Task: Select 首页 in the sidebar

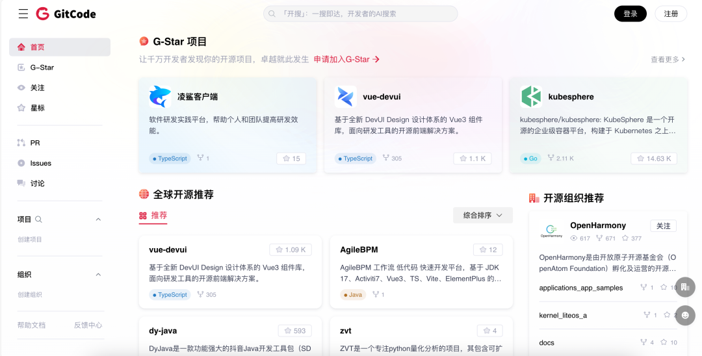Action: [60, 47]
